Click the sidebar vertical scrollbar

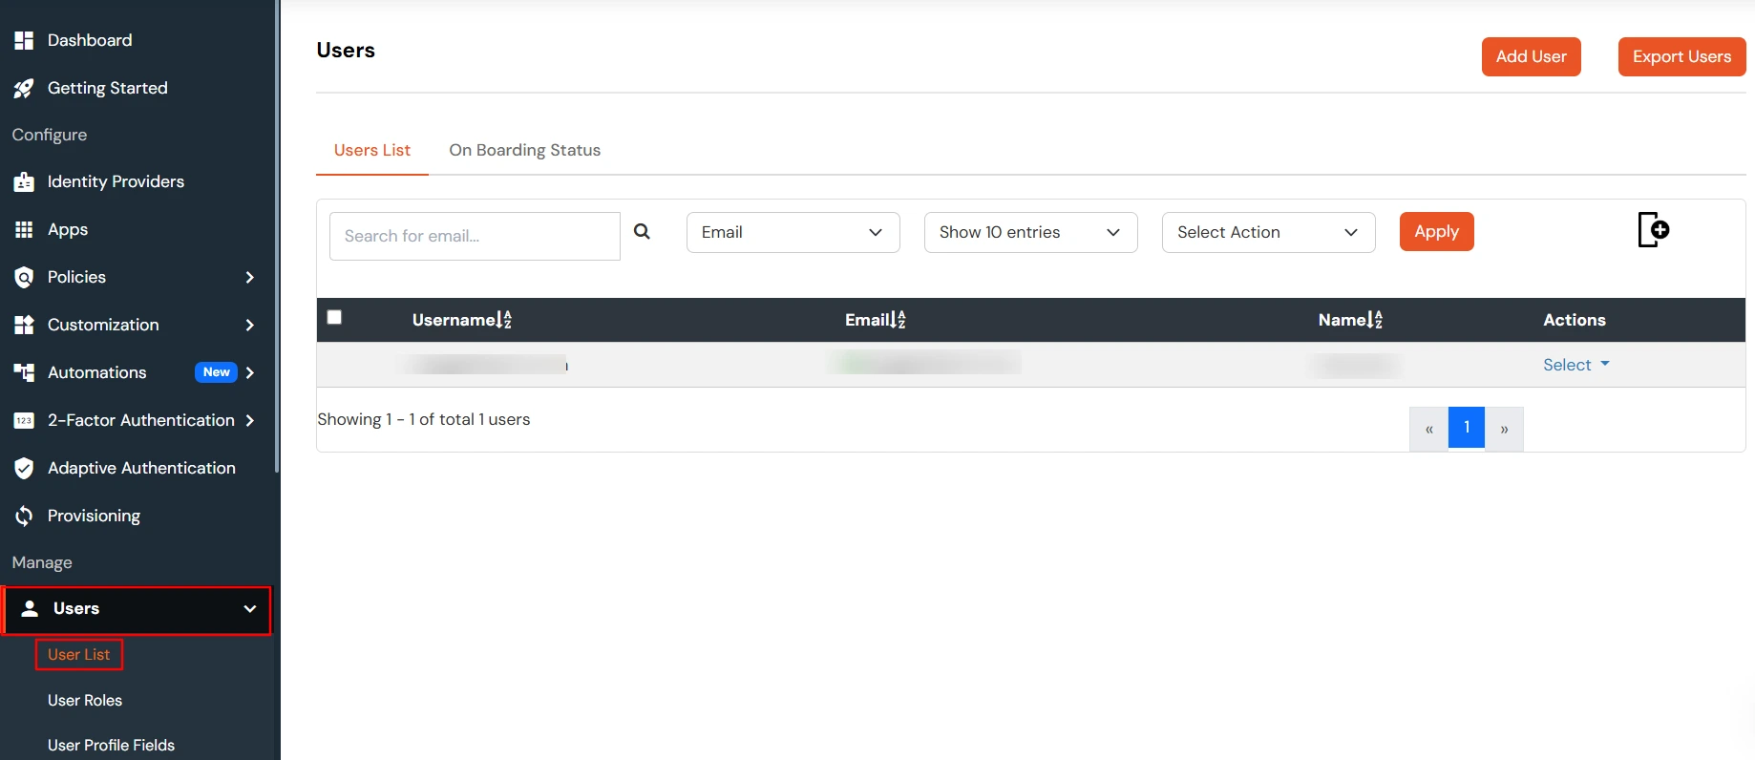pyautogui.click(x=277, y=237)
